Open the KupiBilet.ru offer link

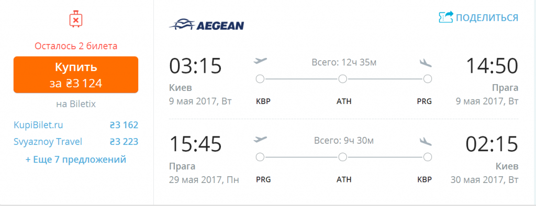click(x=38, y=125)
